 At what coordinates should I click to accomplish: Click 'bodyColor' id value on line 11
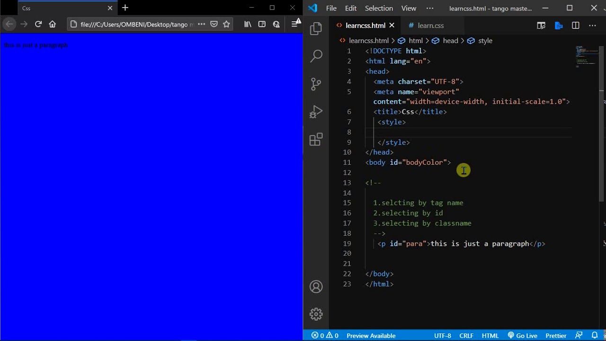click(x=425, y=162)
